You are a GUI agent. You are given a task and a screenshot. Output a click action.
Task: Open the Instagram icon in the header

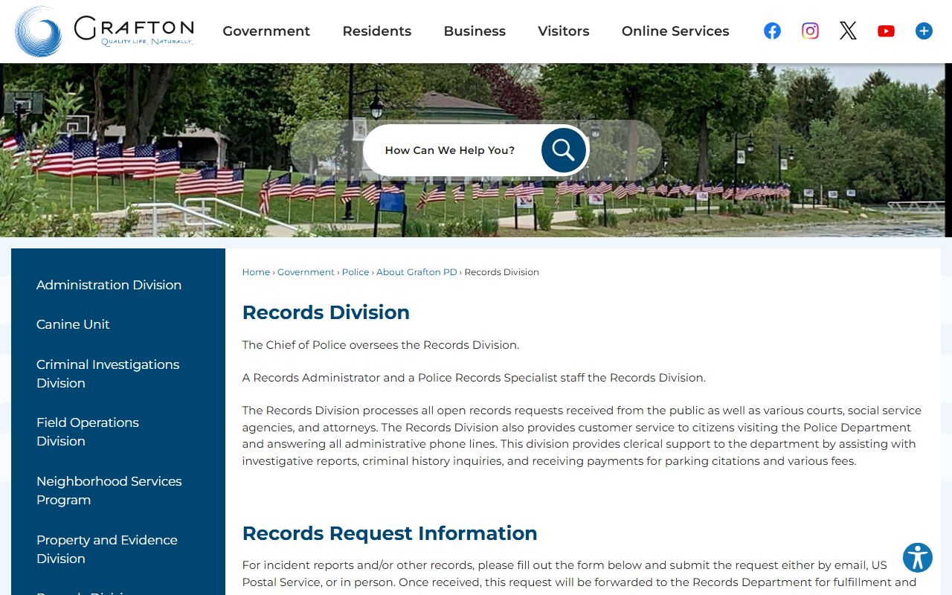coord(810,30)
